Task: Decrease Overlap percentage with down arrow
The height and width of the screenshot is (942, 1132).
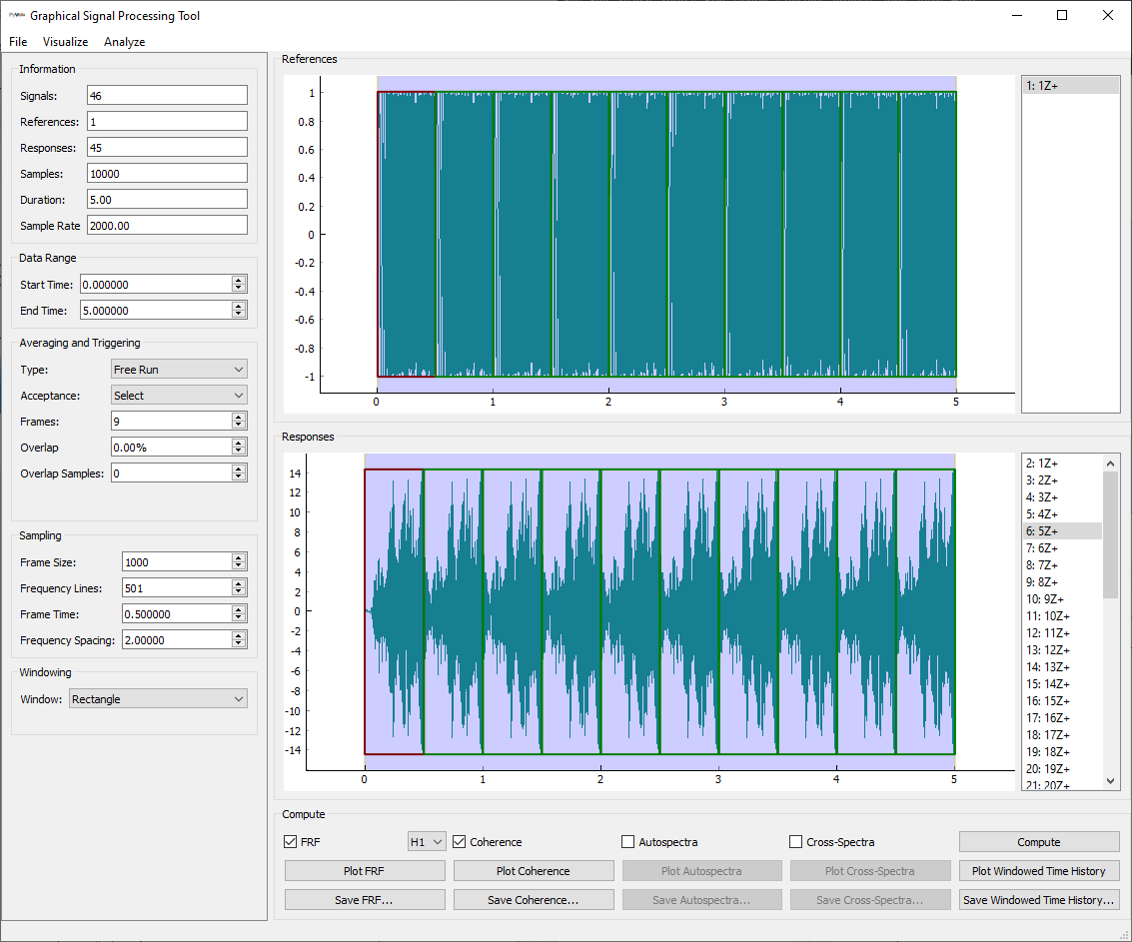Action: coord(238,452)
